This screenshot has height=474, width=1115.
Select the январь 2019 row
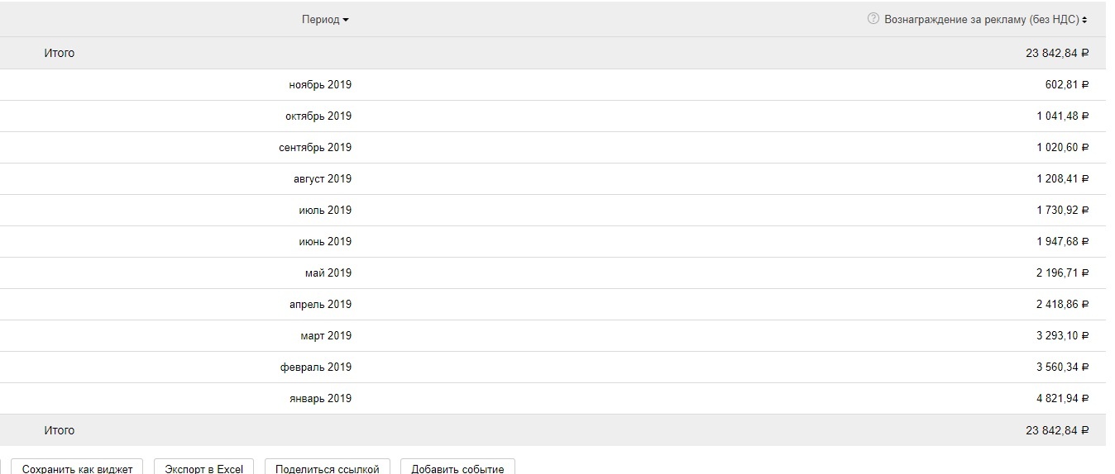tap(322, 398)
